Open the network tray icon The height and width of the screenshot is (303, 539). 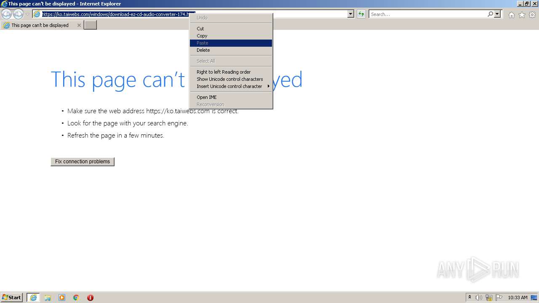pos(489,298)
